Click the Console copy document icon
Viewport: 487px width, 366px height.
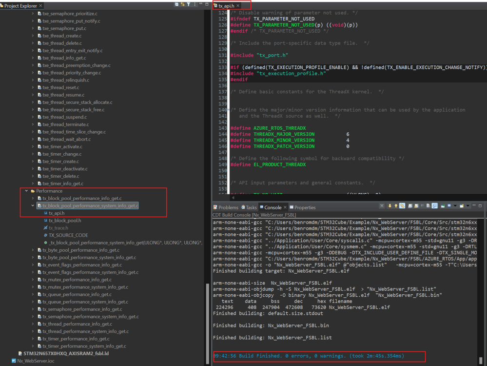(429, 206)
